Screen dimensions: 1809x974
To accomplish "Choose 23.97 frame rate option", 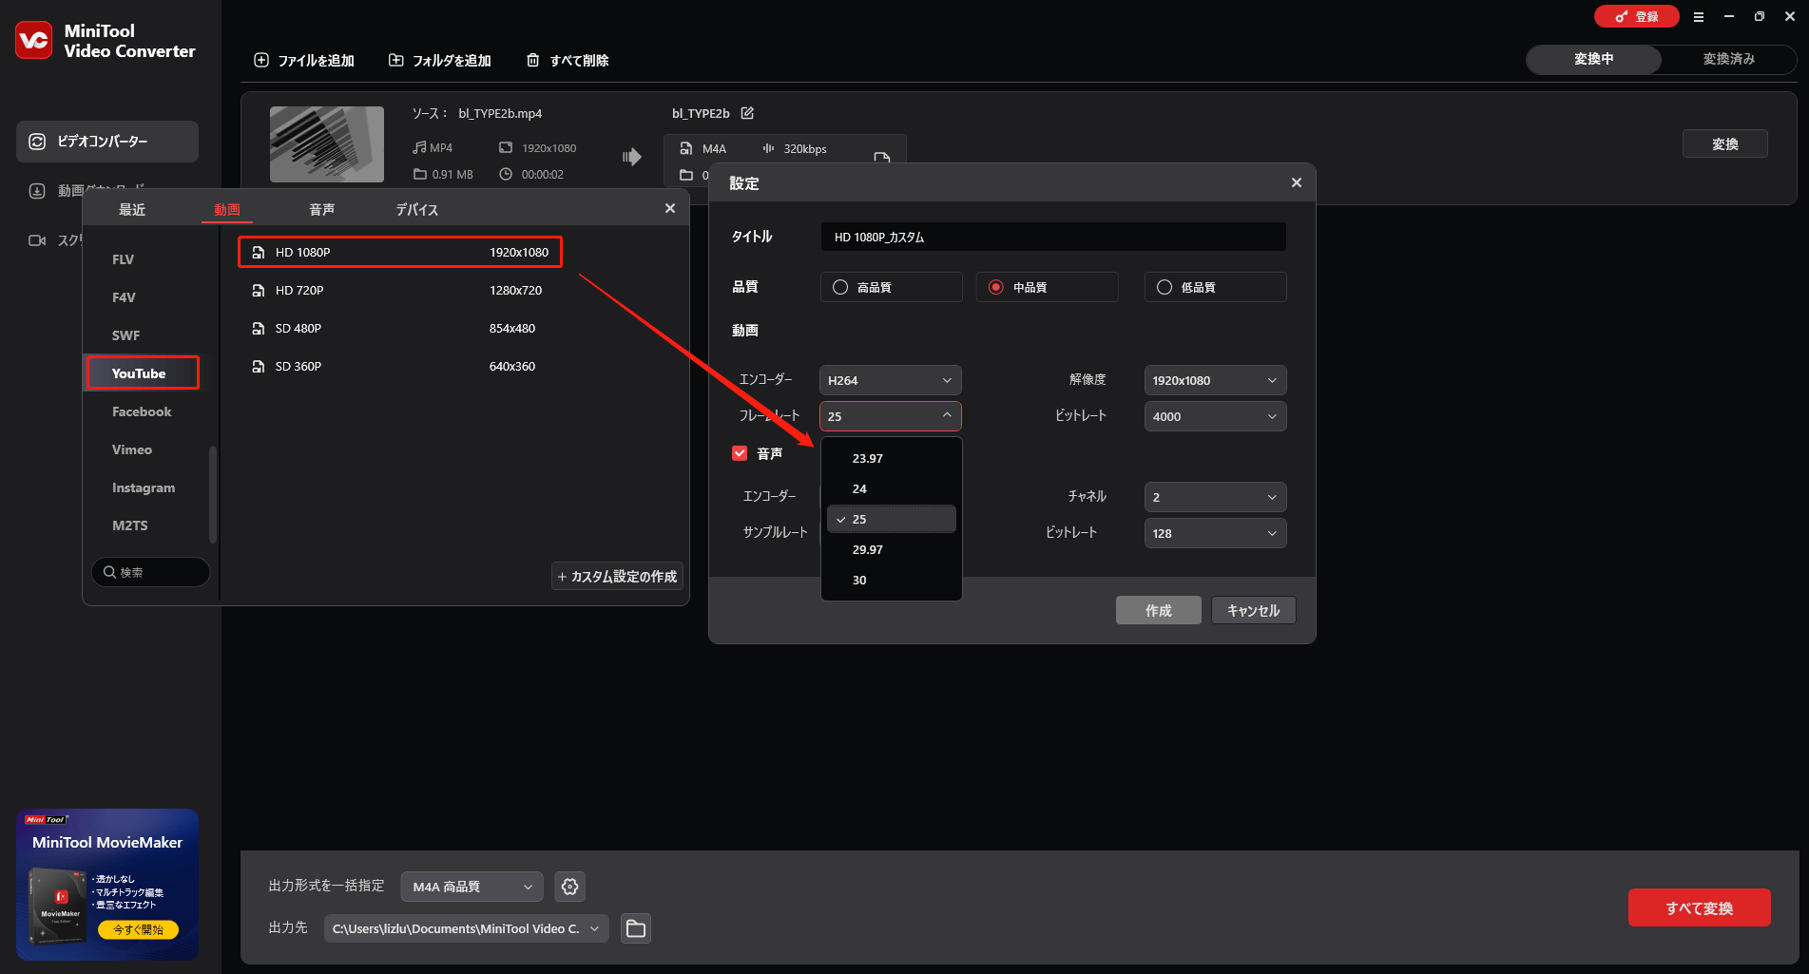I will click(x=892, y=458).
